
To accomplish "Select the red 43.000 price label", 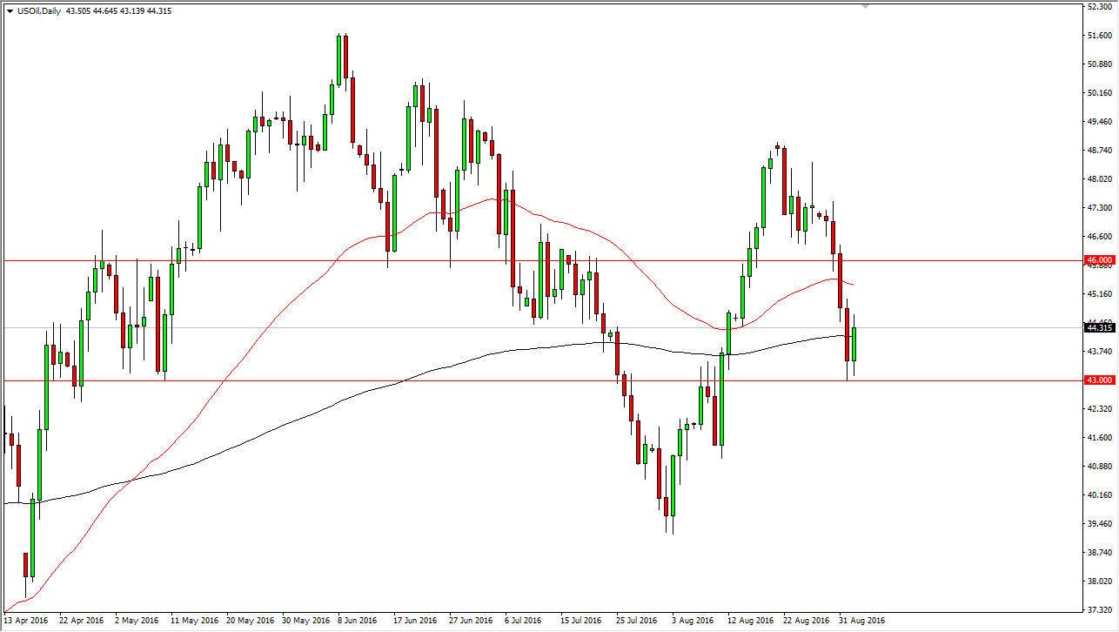I will [x=1100, y=380].
